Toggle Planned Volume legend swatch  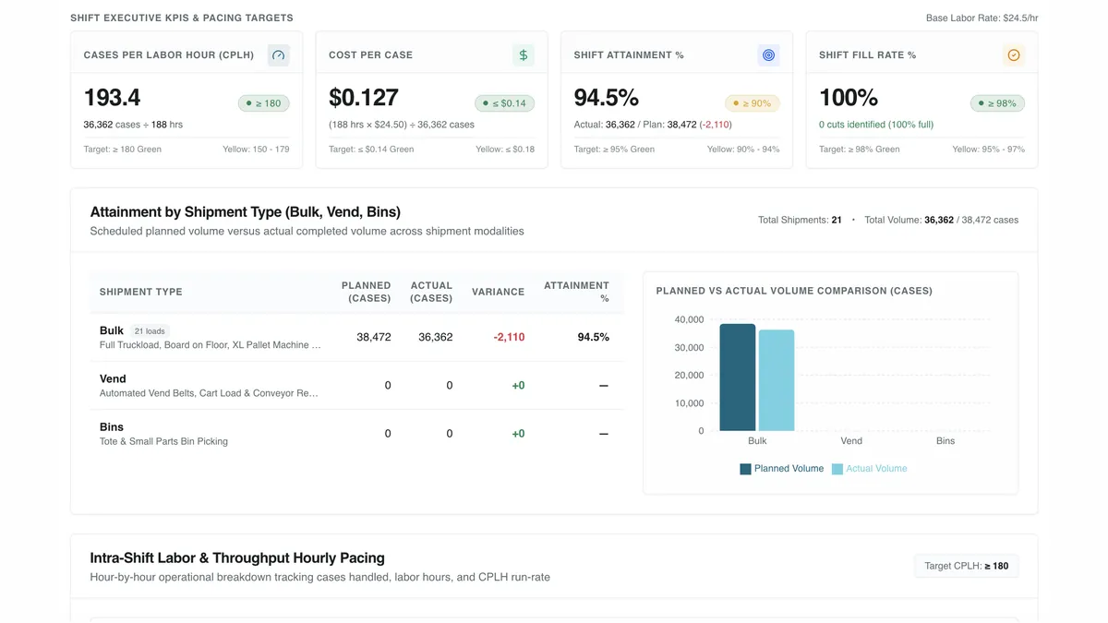click(745, 469)
